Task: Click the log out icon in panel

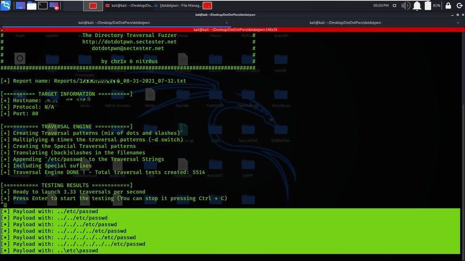Action: point(459,6)
